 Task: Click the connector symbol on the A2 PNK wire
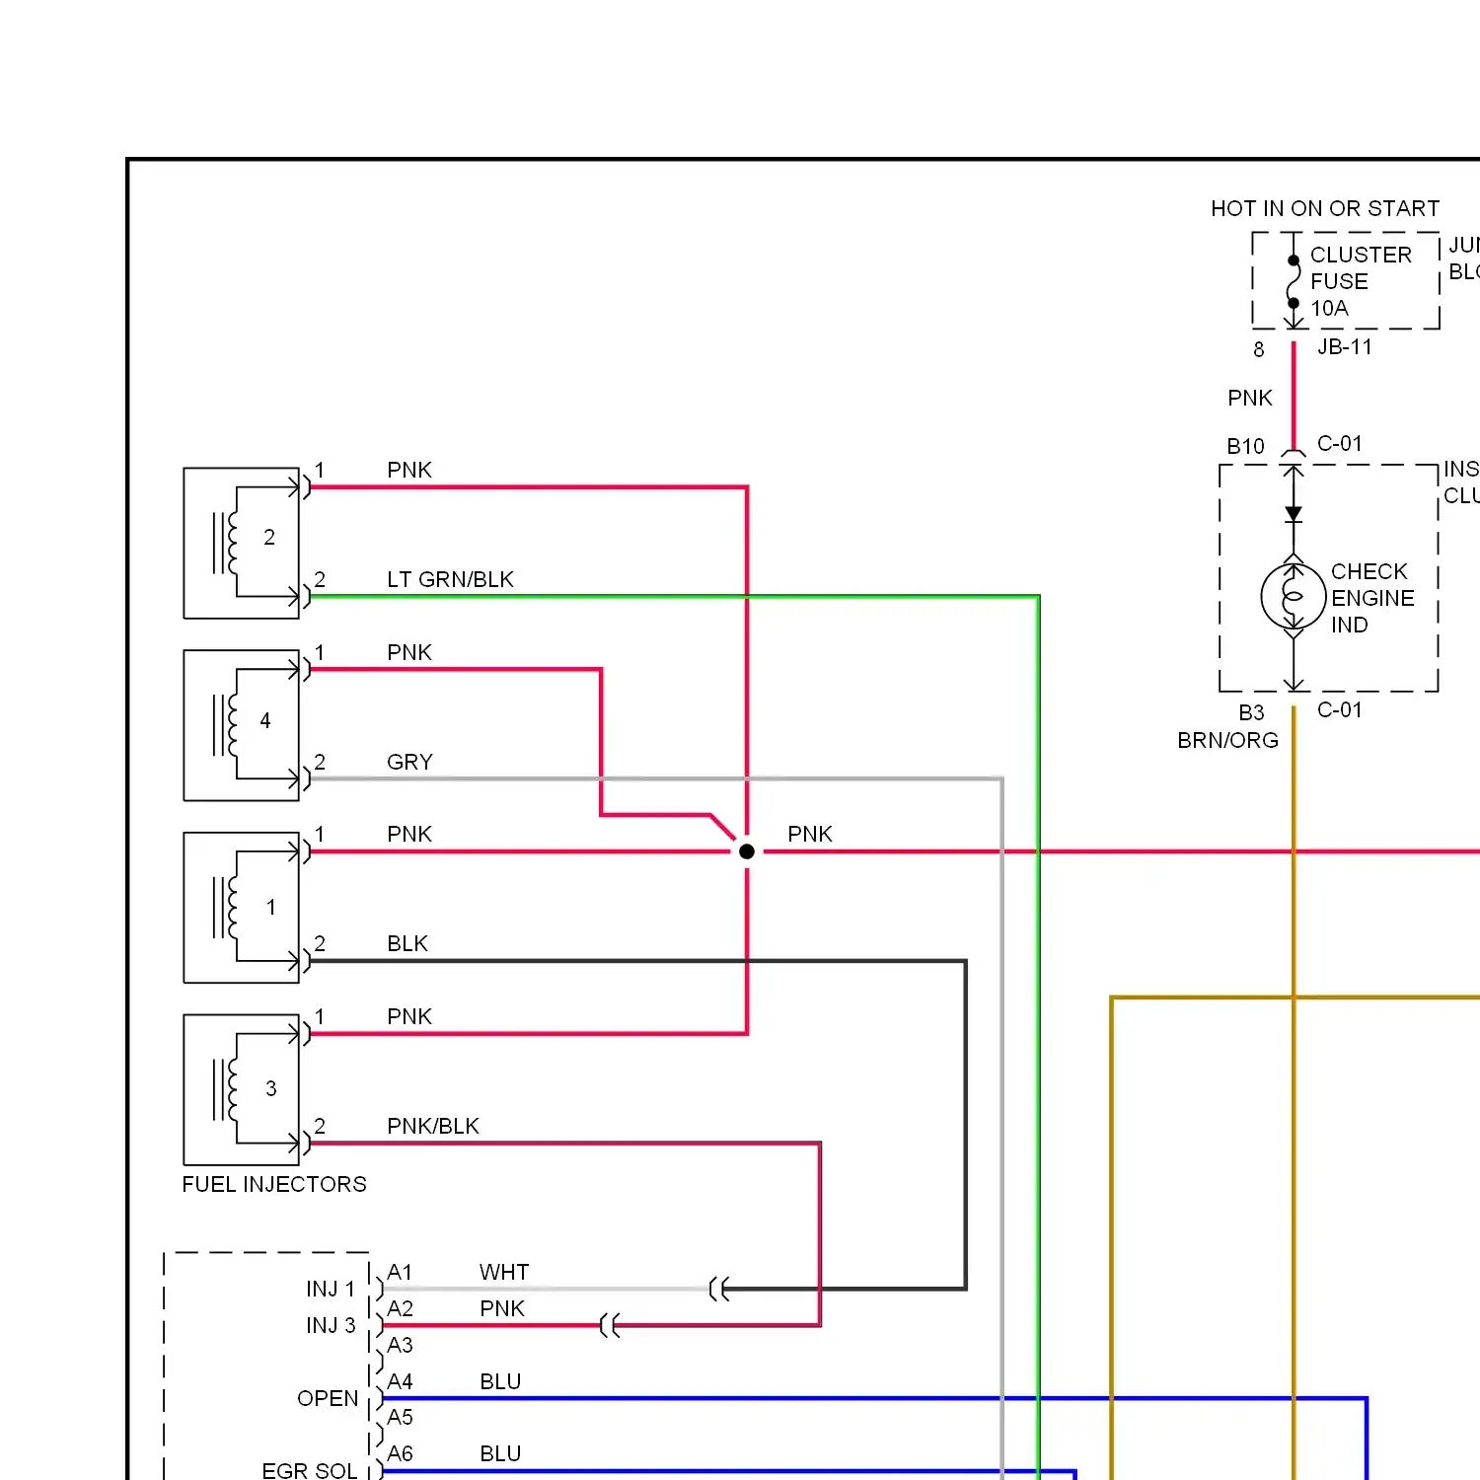click(611, 1325)
